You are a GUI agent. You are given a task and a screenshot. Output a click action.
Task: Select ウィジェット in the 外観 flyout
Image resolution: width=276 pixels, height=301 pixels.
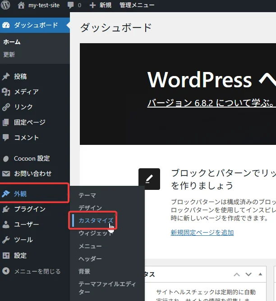coord(96,233)
